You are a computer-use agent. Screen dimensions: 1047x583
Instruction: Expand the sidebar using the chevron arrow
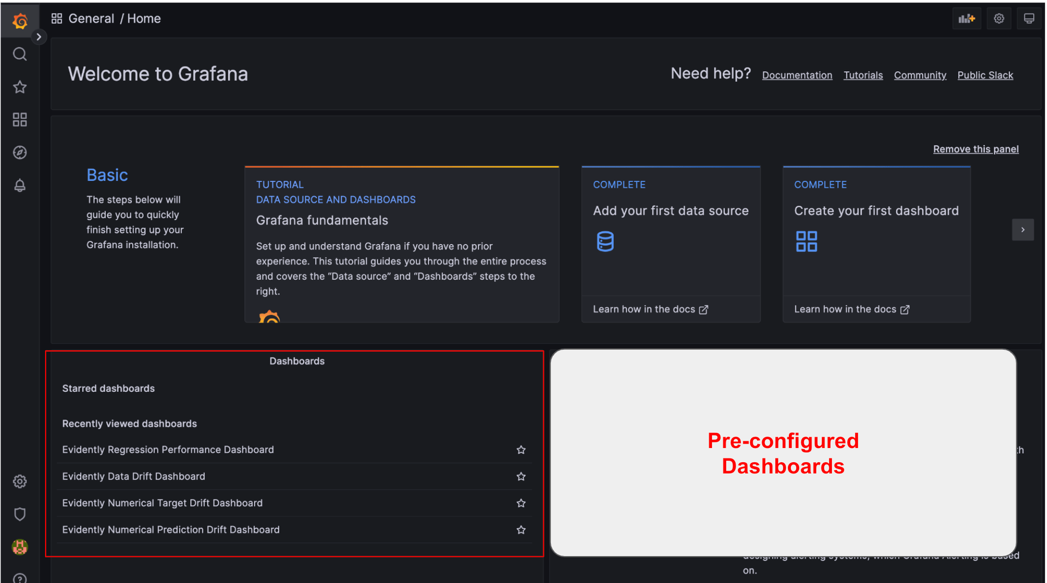(39, 37)
